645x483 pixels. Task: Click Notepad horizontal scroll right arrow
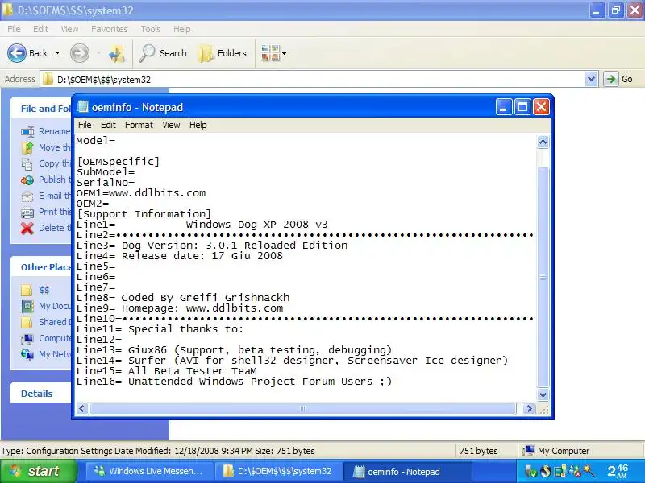point(529,409)
